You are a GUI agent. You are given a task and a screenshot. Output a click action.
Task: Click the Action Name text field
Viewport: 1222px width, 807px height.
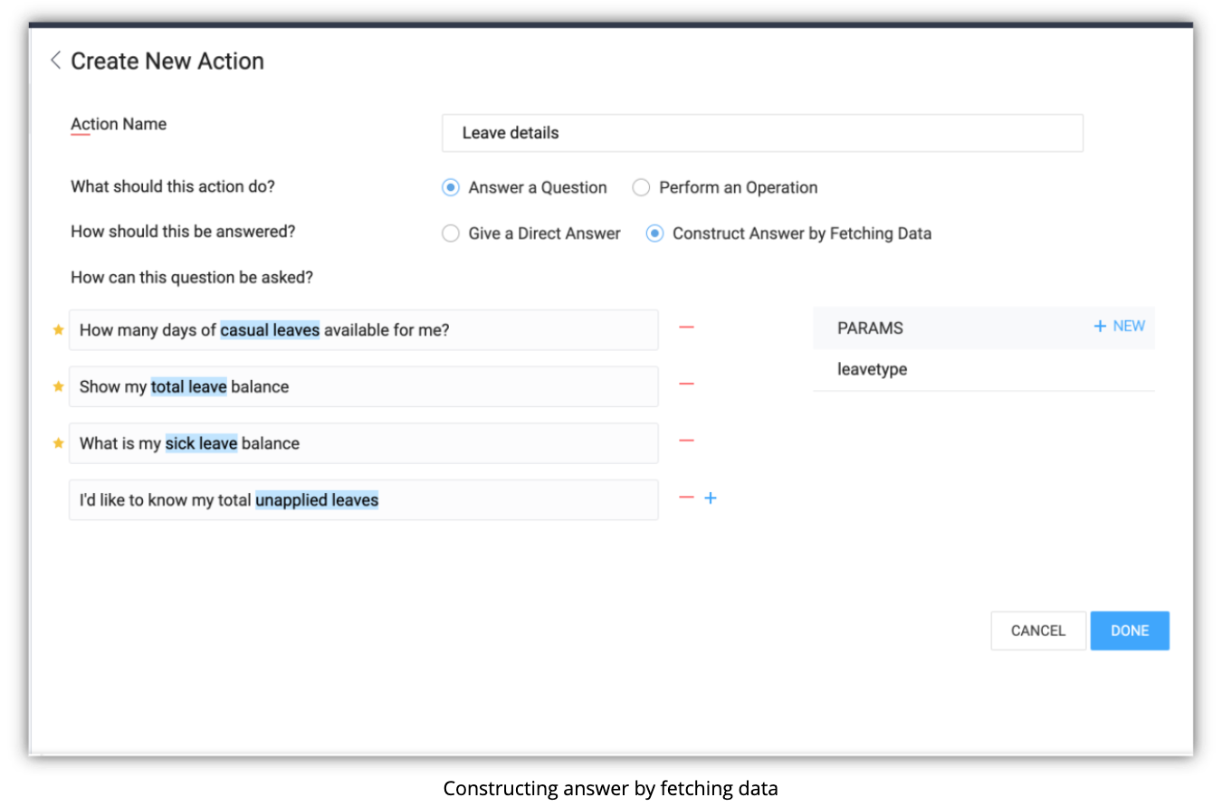(762, 133)
